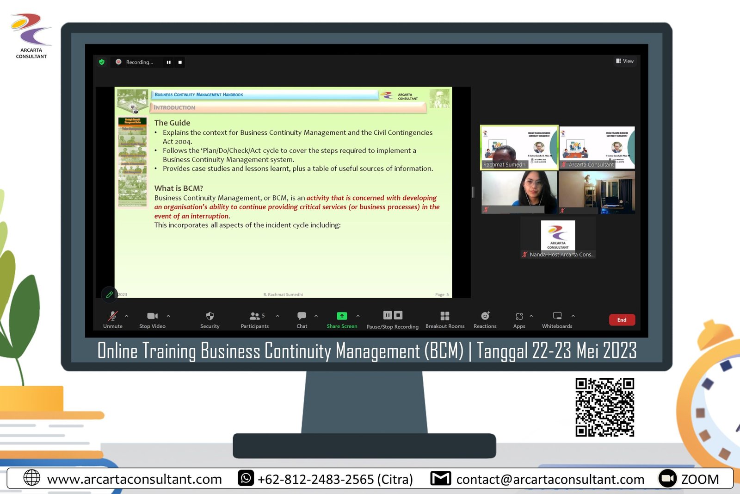Viewport: 740px width, 494px height.
Task: Click the green Share Screen icon
Action: (x=342, y=316)
